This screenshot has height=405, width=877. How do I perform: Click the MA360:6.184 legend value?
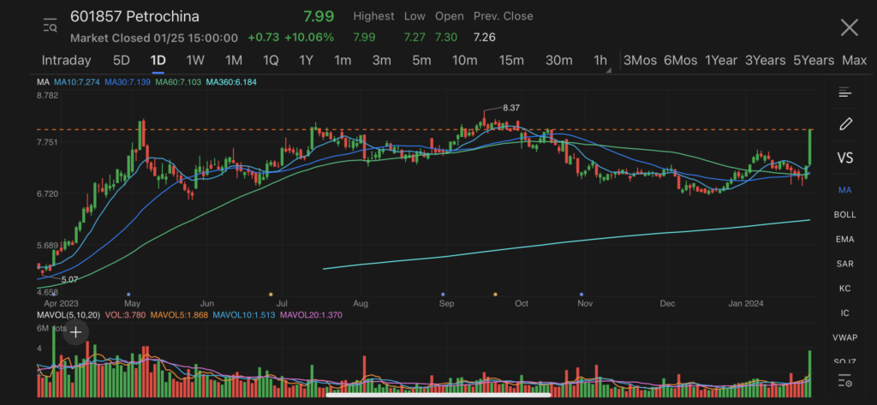point(231,82)
